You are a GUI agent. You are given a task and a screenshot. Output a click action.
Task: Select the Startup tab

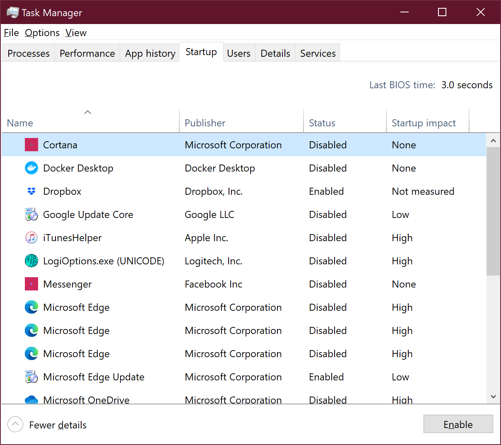point(201,52)
